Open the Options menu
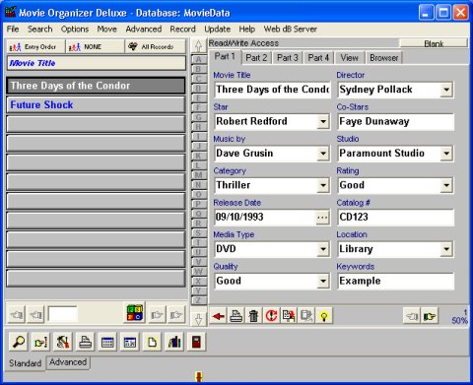473x385 pixels. coord(75,29)
